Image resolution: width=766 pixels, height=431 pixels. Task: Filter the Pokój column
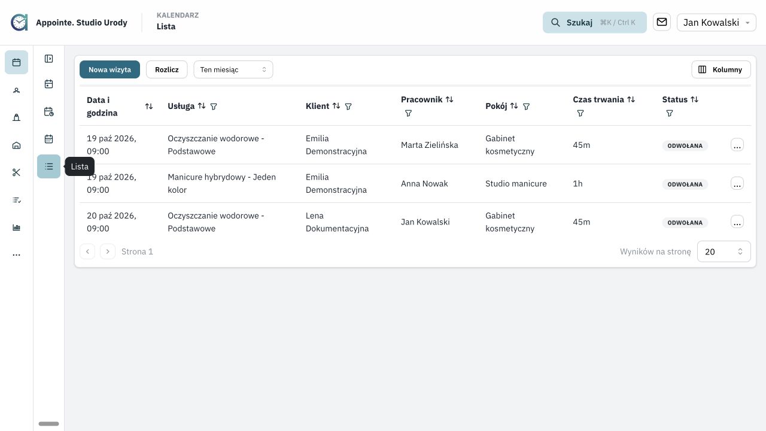(527, 107)
